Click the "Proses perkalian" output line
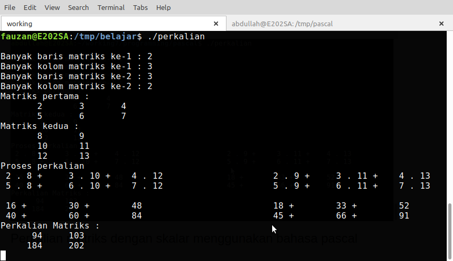This screenshot has height=261, width=453. coord(42,166)
